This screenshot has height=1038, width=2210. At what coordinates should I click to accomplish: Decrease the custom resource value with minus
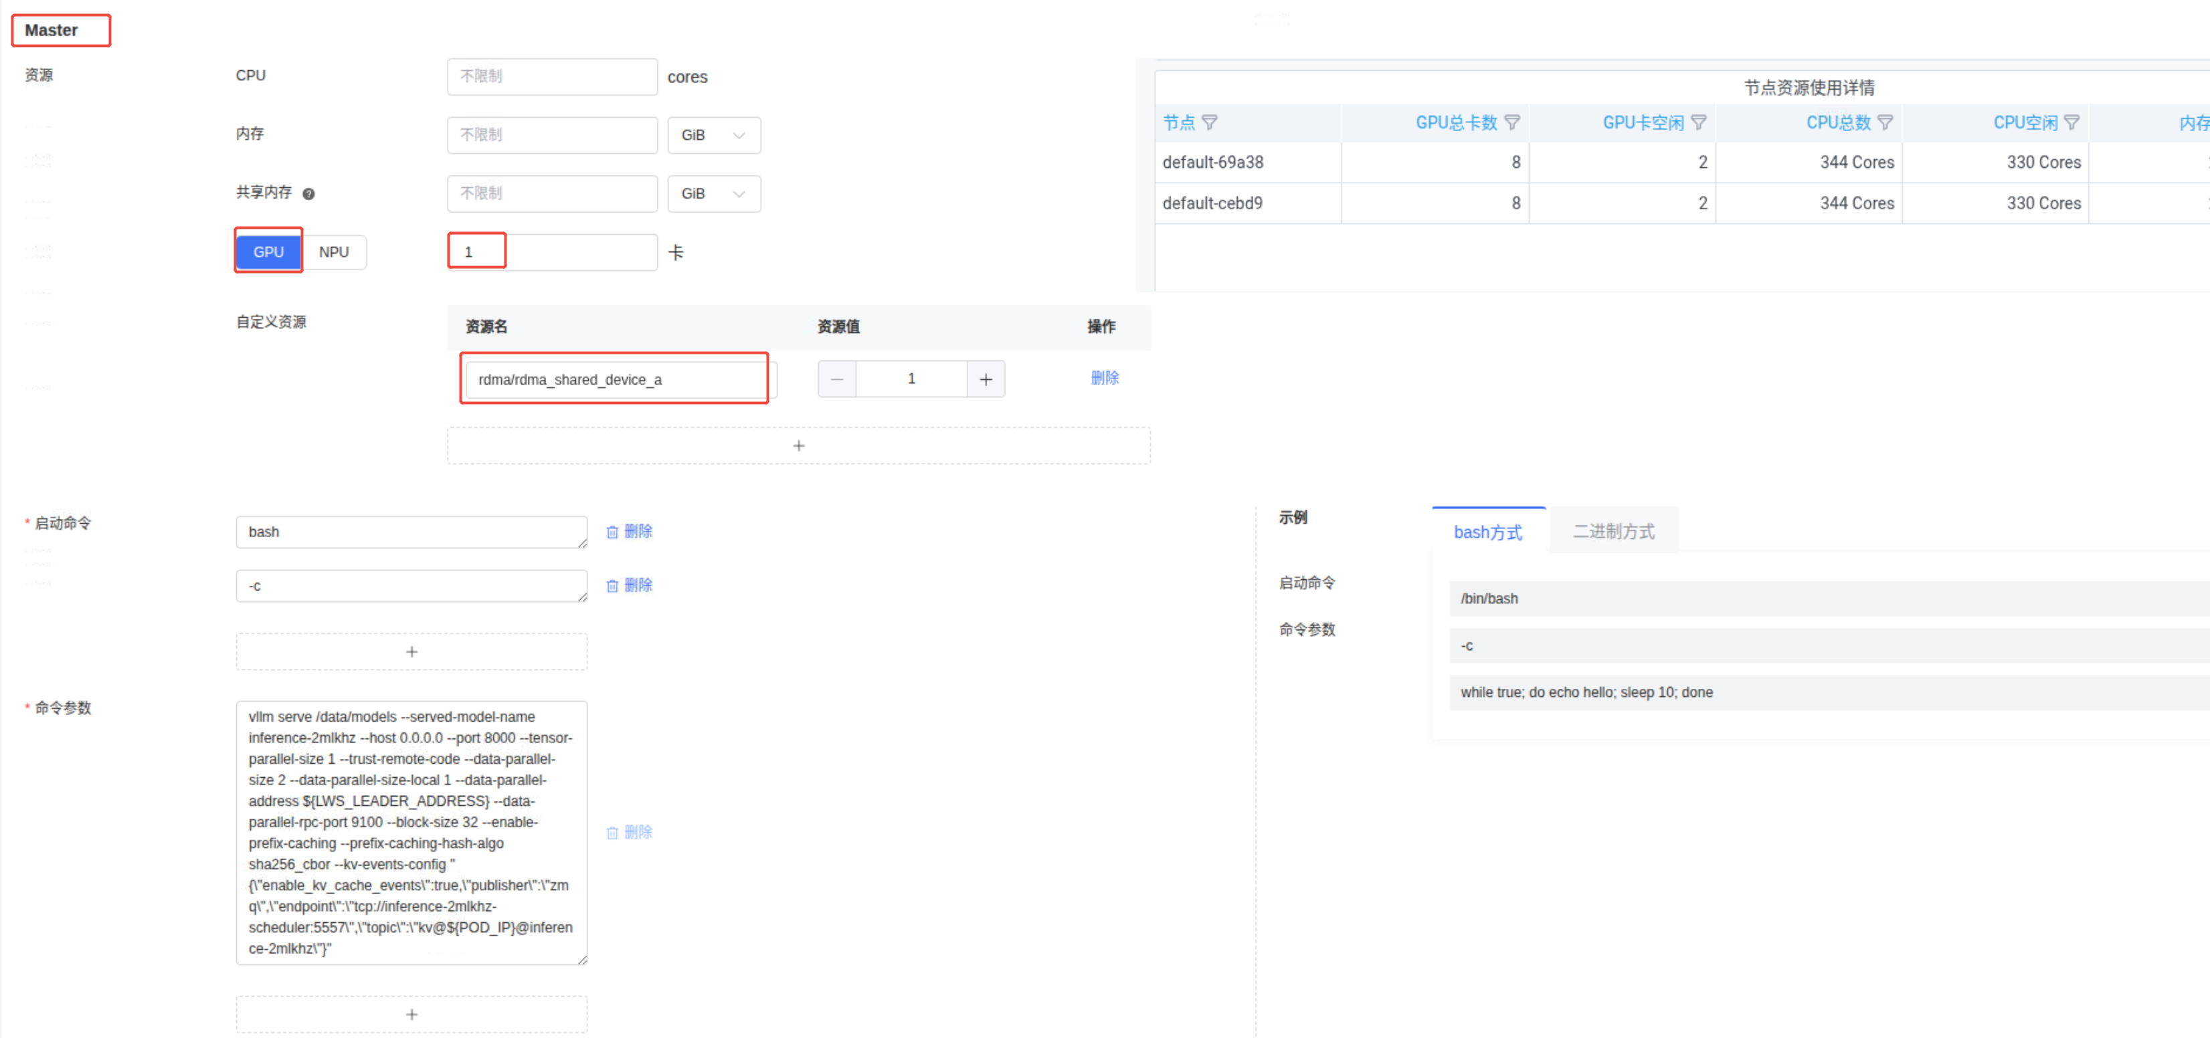(836, 379)
